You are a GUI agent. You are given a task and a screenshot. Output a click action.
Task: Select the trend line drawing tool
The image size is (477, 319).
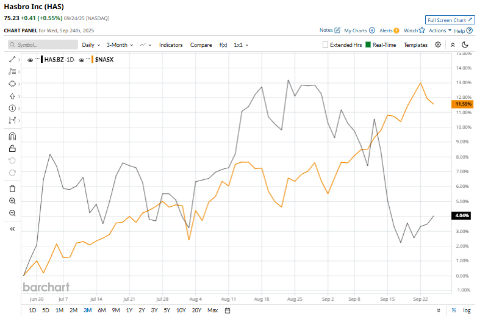(x=12, y=59)
